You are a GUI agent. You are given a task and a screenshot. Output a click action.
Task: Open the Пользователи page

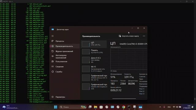[65, 61]
